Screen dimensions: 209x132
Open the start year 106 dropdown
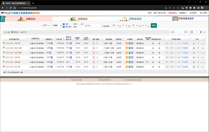(x=115, y=25)
